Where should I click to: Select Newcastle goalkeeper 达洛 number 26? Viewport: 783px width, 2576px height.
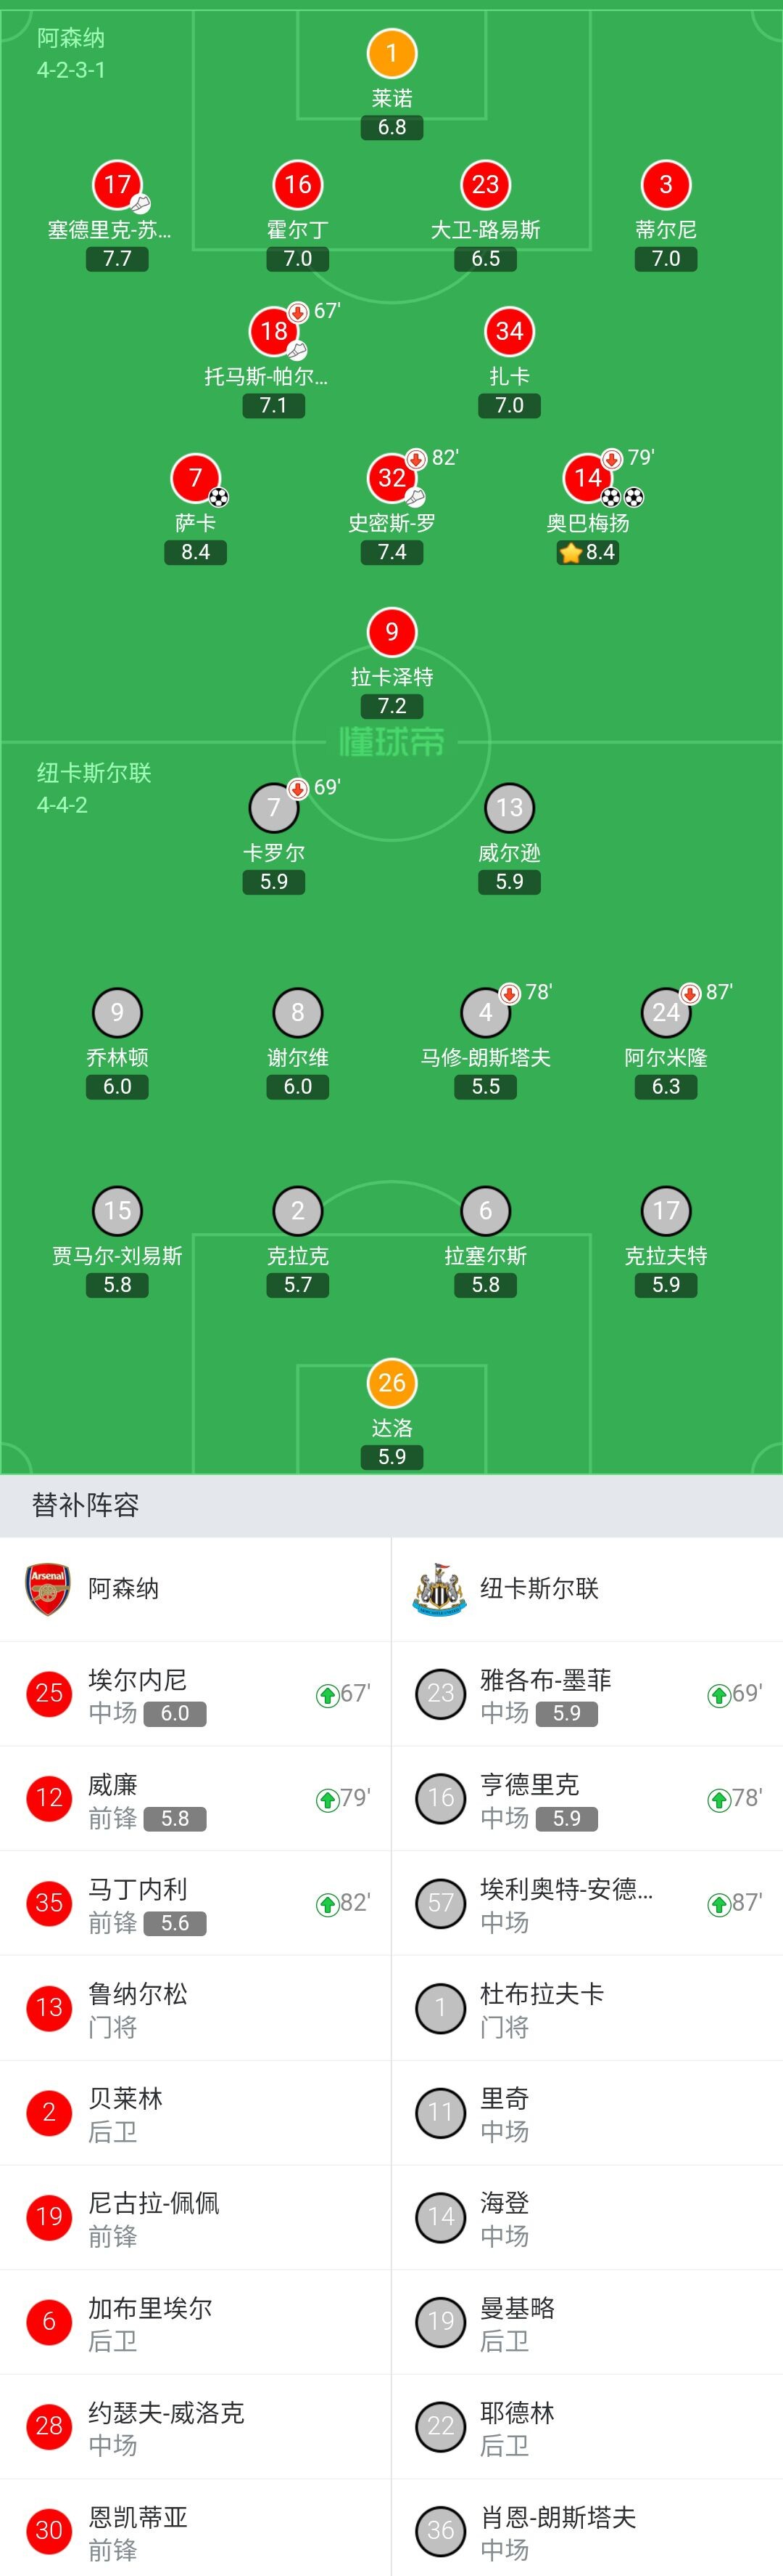pos(391,1383)
